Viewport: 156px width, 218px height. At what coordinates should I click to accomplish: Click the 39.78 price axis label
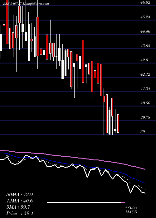click(145, 117)
